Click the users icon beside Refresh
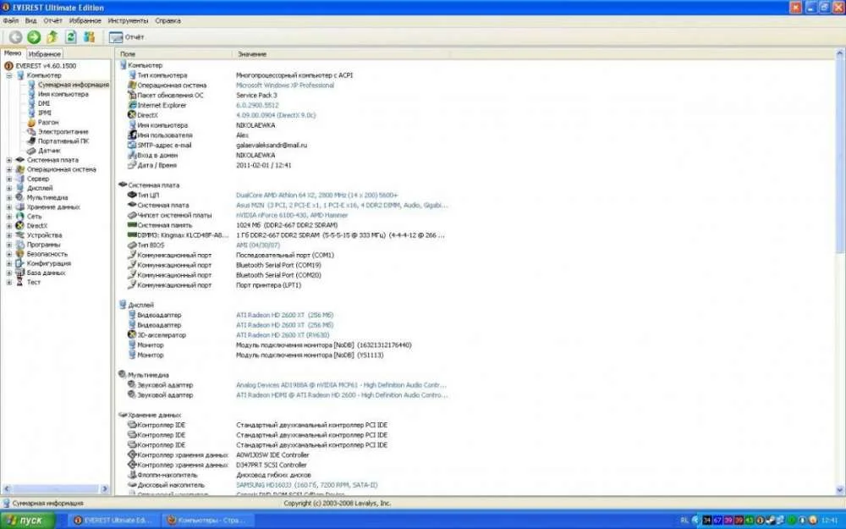 pos(89,36)
